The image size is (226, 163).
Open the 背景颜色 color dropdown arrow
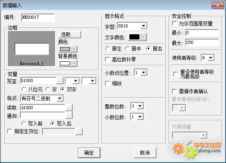[74, 63]
